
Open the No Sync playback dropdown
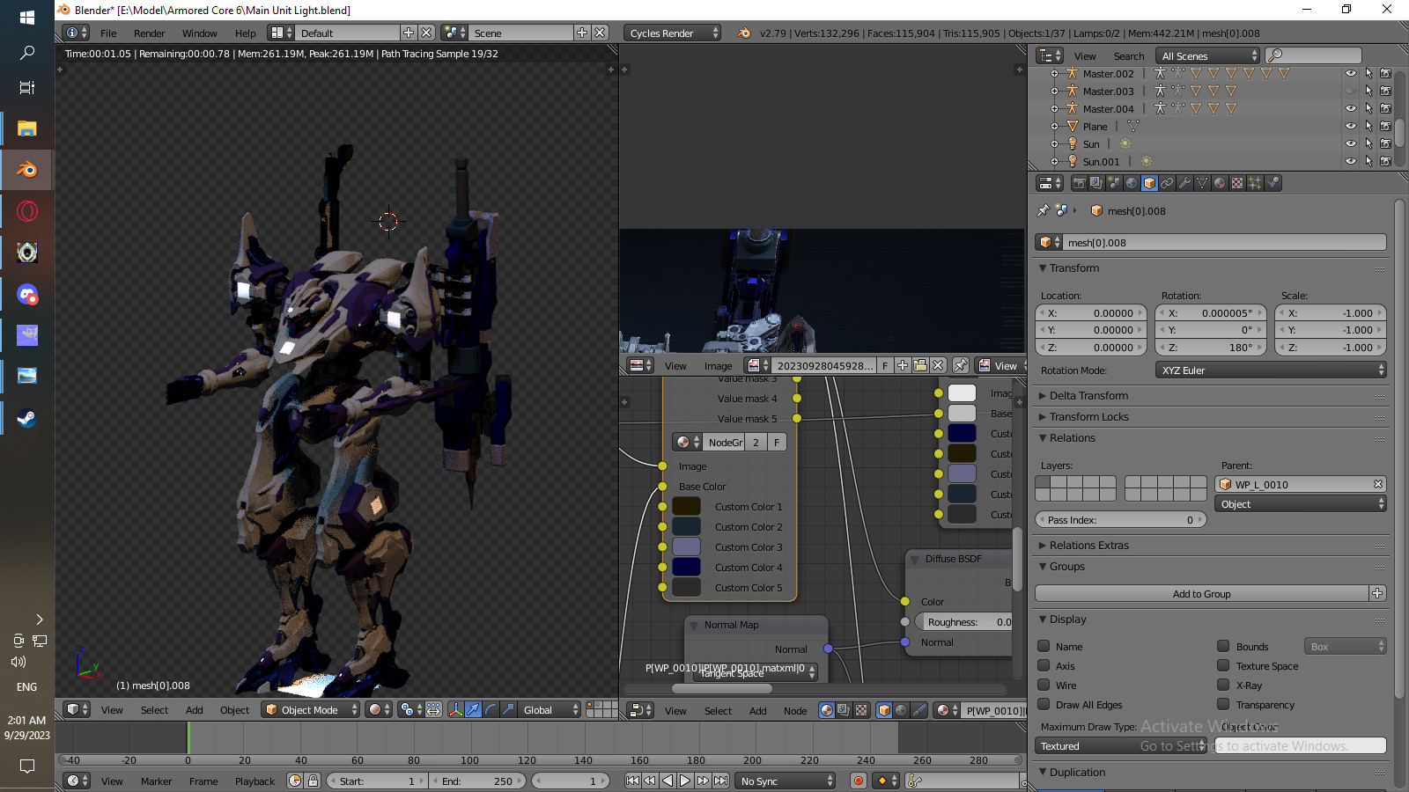coord(786,781)
